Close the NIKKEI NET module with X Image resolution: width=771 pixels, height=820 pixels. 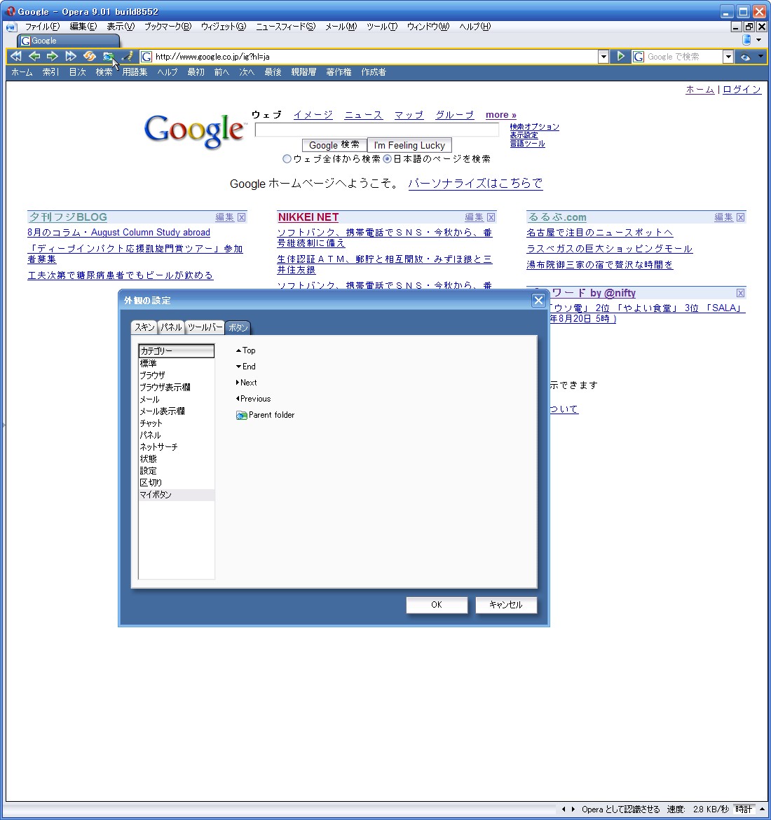pos(491,217)
